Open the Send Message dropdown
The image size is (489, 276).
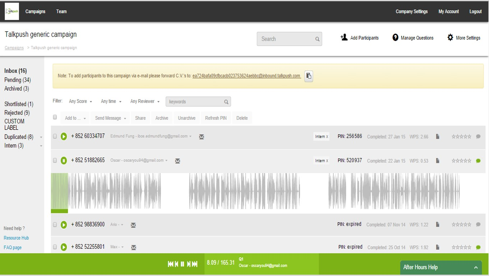tap(110, 118)
